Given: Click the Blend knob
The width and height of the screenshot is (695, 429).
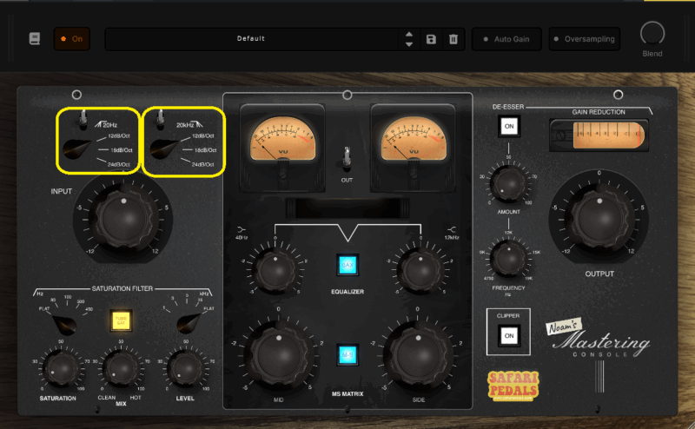Looking at the screenshot, I should tap(652, 33).
